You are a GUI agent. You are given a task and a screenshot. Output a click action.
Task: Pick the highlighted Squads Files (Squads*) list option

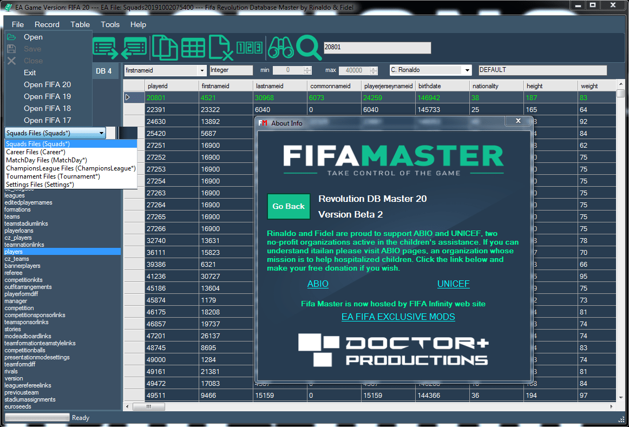(x=70, y=144)
